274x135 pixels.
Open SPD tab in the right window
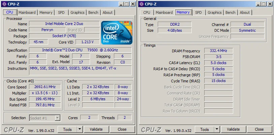click(198, 12)
